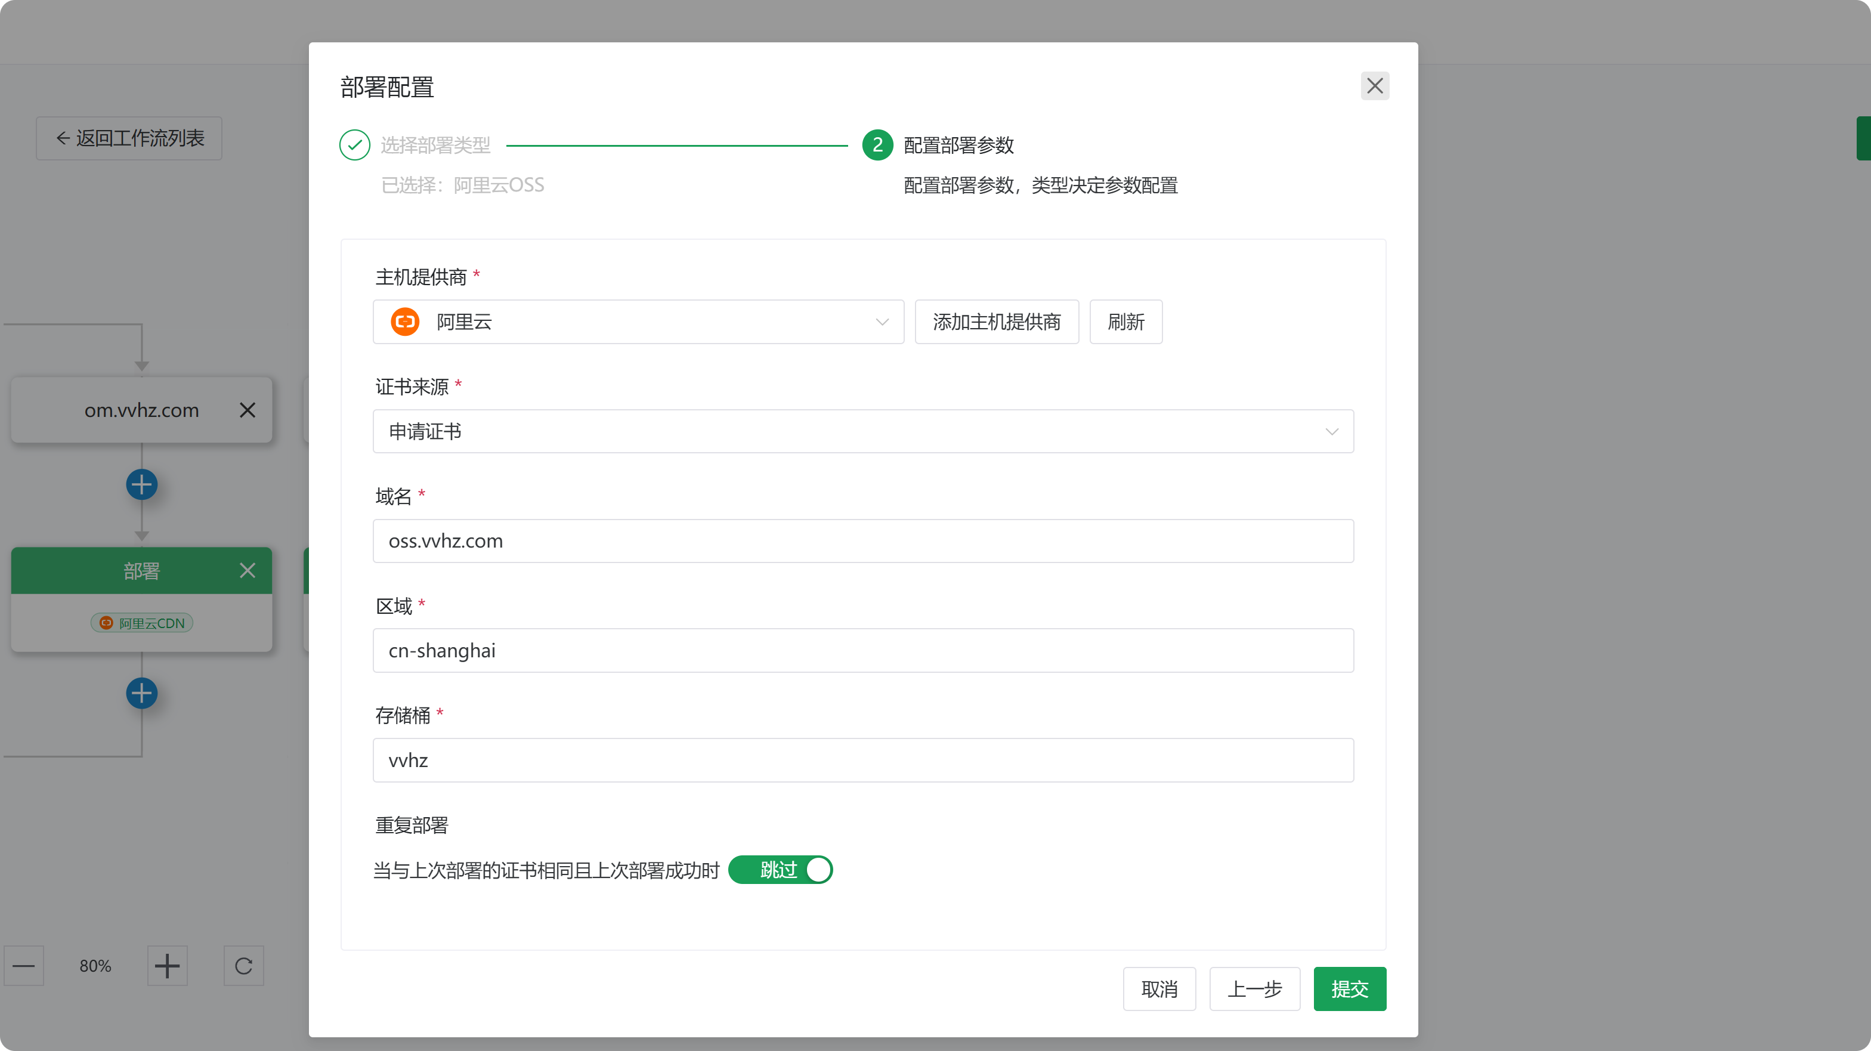Toggle the 跳过 repeat-deploy switch

tap(780, 870)
